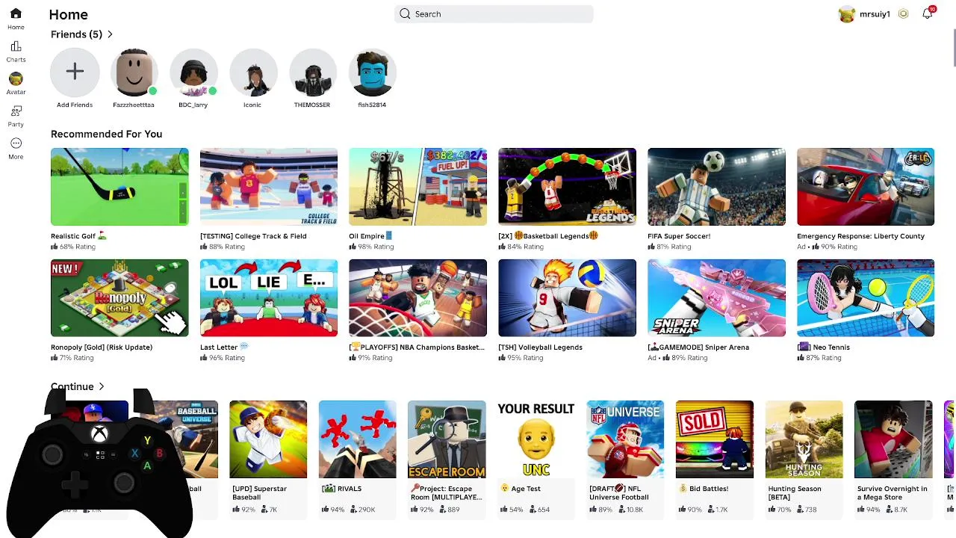Screen dimensions: 956x538
Task: Open the Avatar sidebar icon
Action: [x=16, y=78]
